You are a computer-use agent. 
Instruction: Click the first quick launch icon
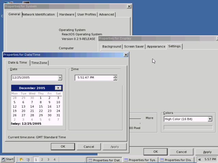click(21, 159)
